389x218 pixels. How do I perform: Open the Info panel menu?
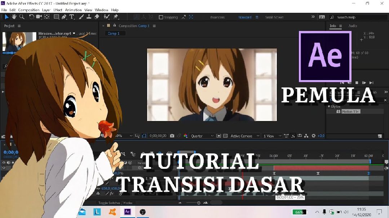(x=340, y=26)
